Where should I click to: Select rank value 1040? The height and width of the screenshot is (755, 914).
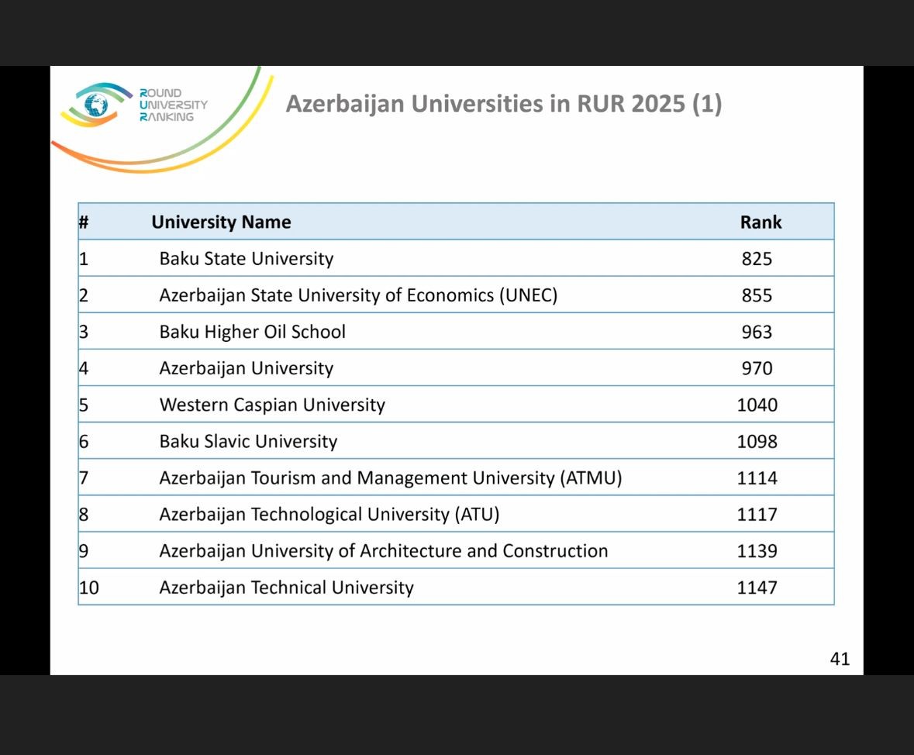tap(757, 405)
